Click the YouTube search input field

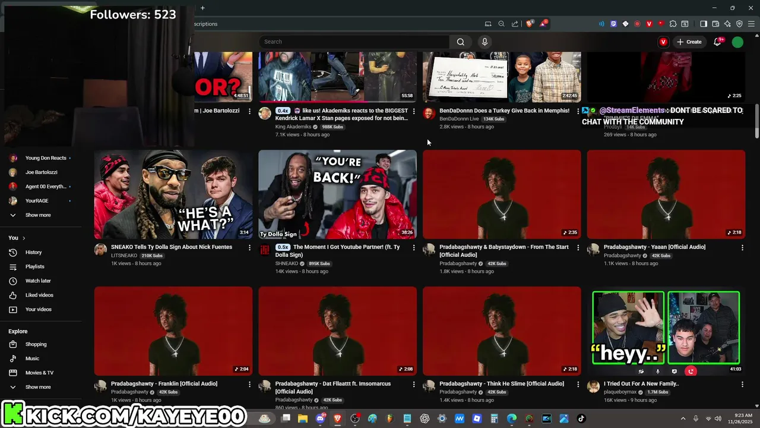(x=354, y=42)
